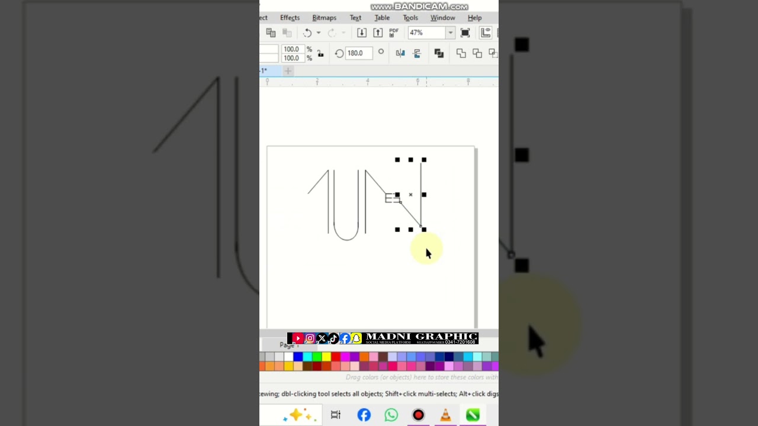Open WhatsApp from the taskbar
758x426 pixels.
click(391, 415)
